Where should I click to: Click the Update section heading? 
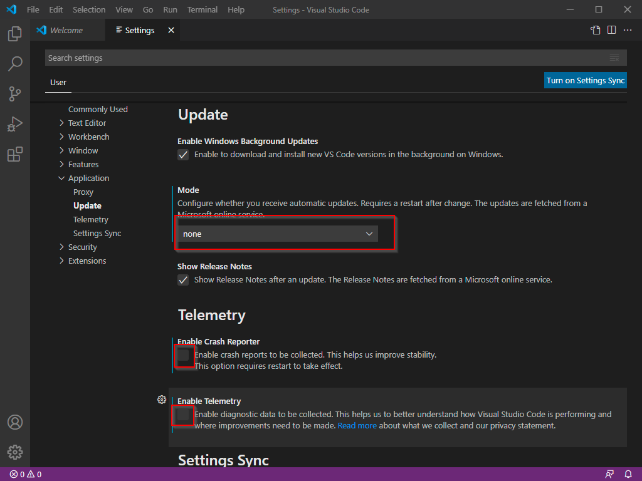(x=203, y=115)
